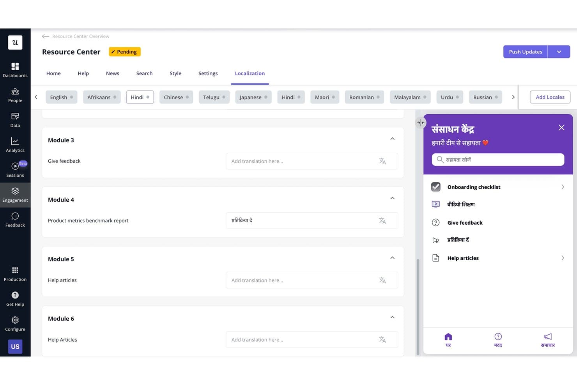Screen dimensions: 577x385
Task: Select the Localization tab
Action: 250,73
